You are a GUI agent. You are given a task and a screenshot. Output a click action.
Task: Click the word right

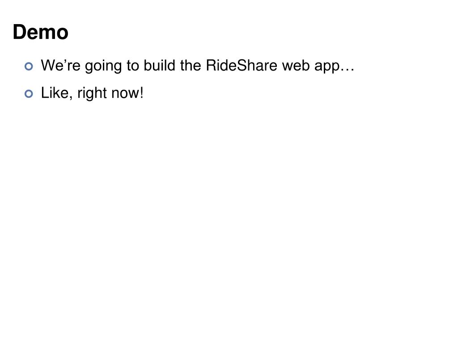coord(92,94)
